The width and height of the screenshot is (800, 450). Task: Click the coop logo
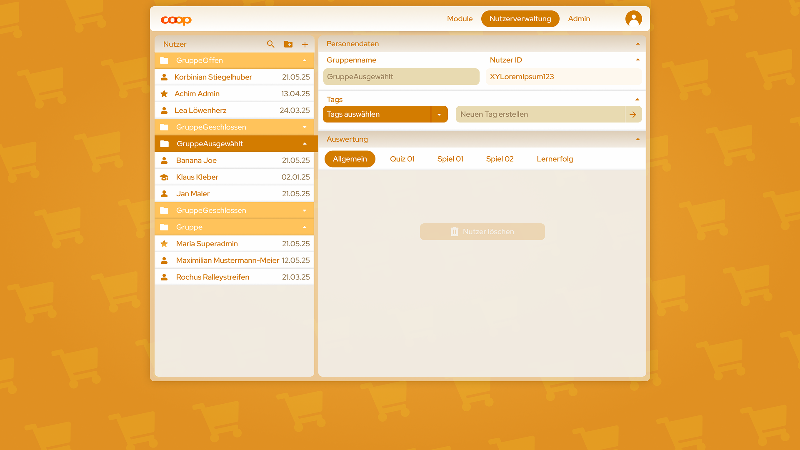(x=176, y=20)
